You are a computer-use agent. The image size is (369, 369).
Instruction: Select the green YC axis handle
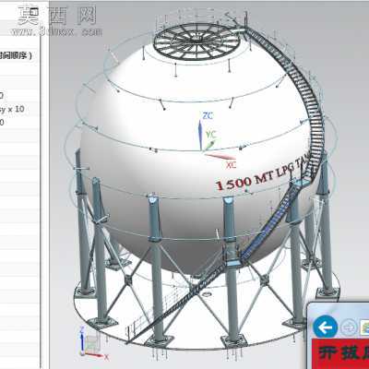(211, 144)
